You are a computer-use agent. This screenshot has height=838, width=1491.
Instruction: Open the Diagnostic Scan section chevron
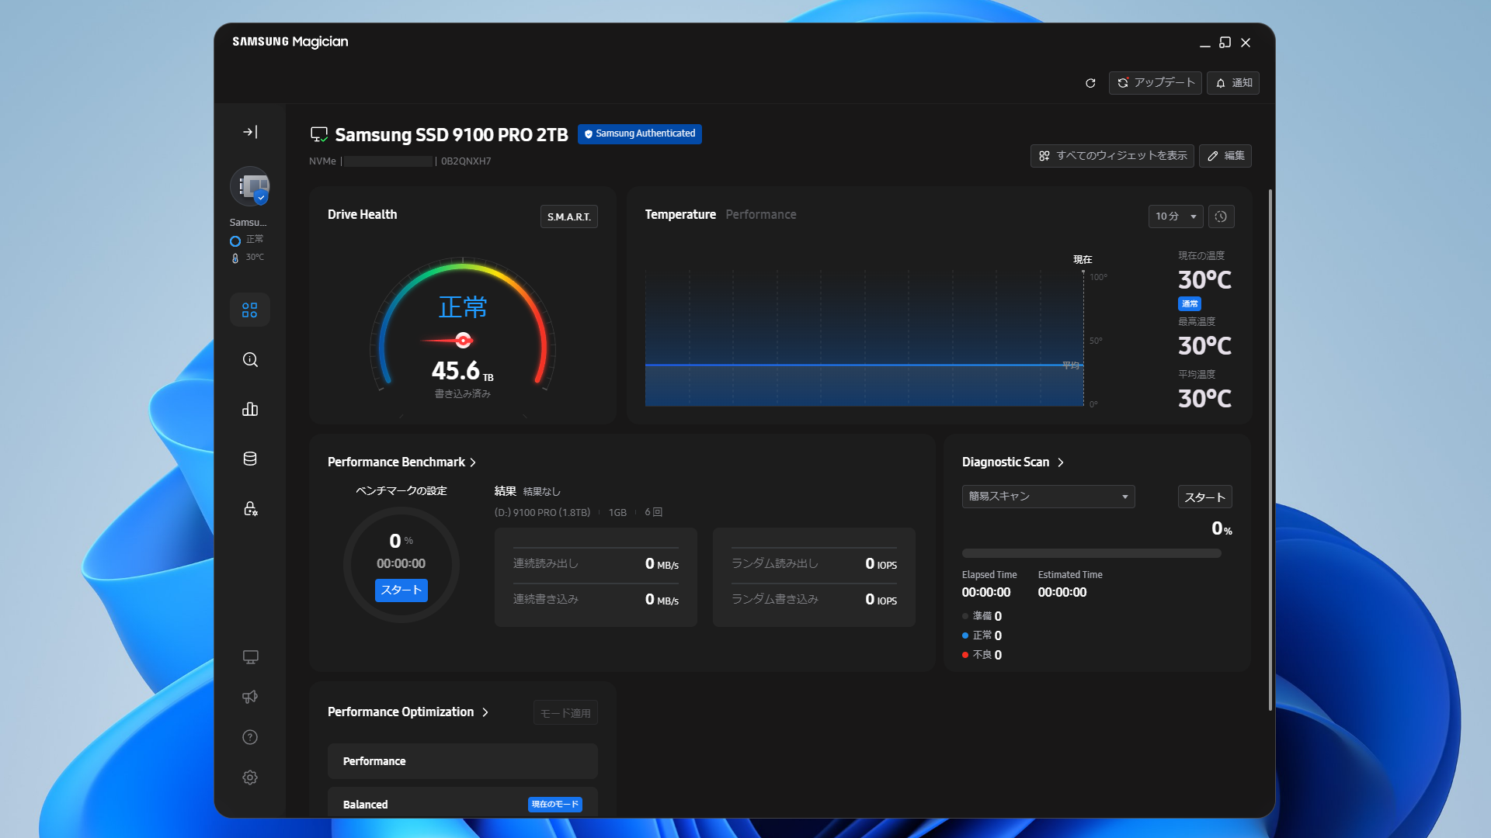click(x=1061, y=462)
